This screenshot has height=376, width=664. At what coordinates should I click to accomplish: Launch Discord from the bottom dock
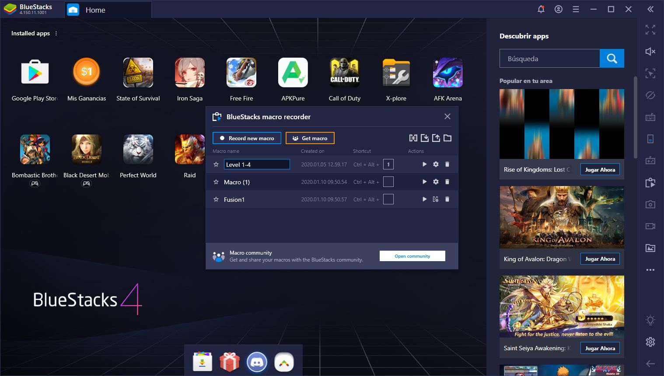(x=257, y=362)
